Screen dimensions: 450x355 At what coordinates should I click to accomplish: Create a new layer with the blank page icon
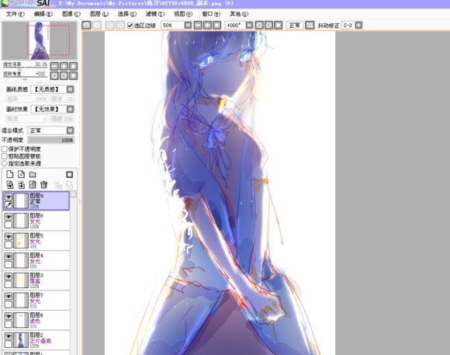pos(10,174)
